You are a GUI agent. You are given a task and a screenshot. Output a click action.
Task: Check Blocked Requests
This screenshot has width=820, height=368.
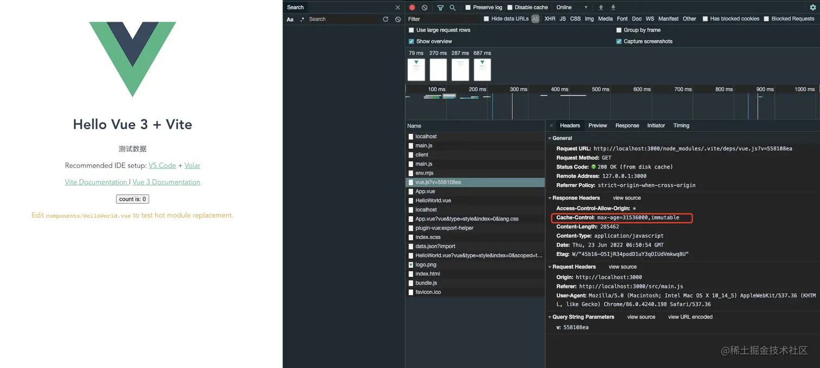766,19
